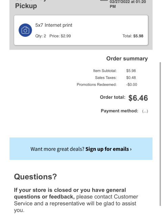
Task: Click the Promotions Redeemed -$0.00 value
Action: (132, 84)
